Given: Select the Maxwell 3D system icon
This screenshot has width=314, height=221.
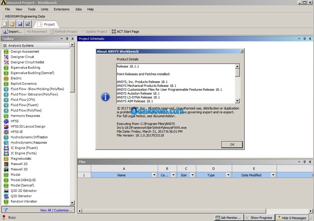Looking at the screenshot, I should click(6, 169).
